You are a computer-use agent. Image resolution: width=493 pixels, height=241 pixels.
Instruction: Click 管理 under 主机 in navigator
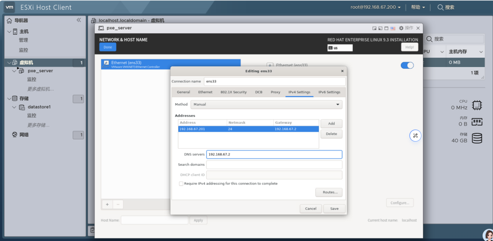23,40
